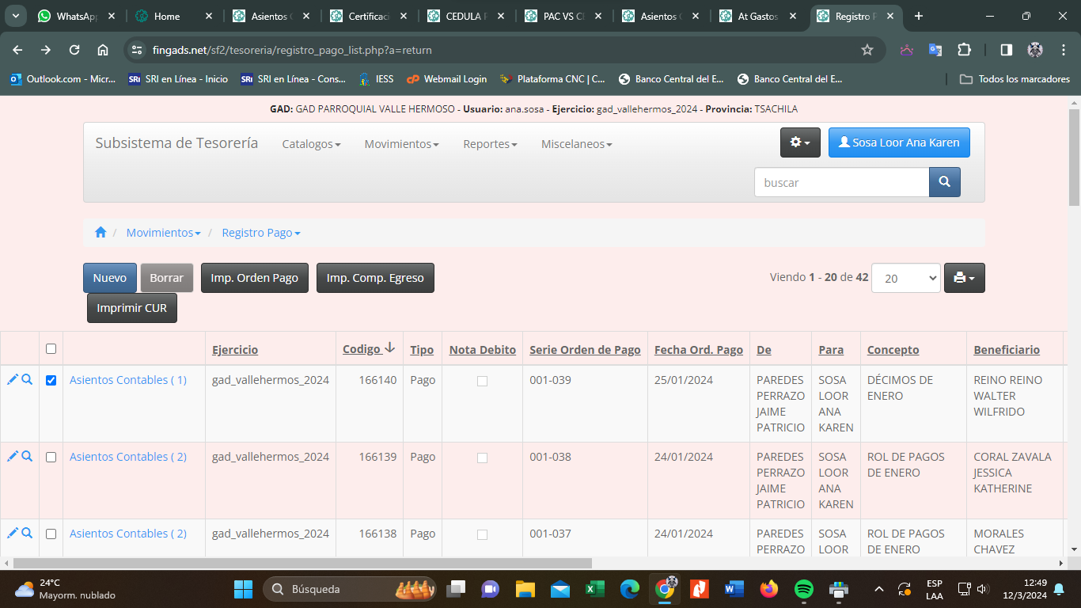Click the home icon in breadcrumb

(101, 233)
